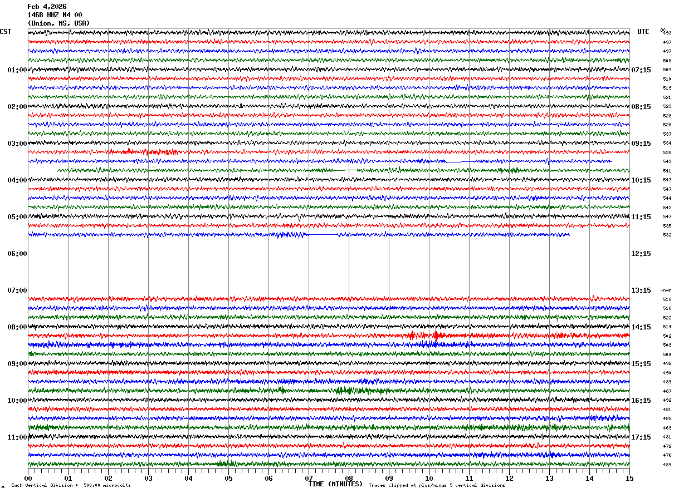Screen dimensions: 674x493
Task: Click the 07:00 CST time label
Action: [17, 290]
